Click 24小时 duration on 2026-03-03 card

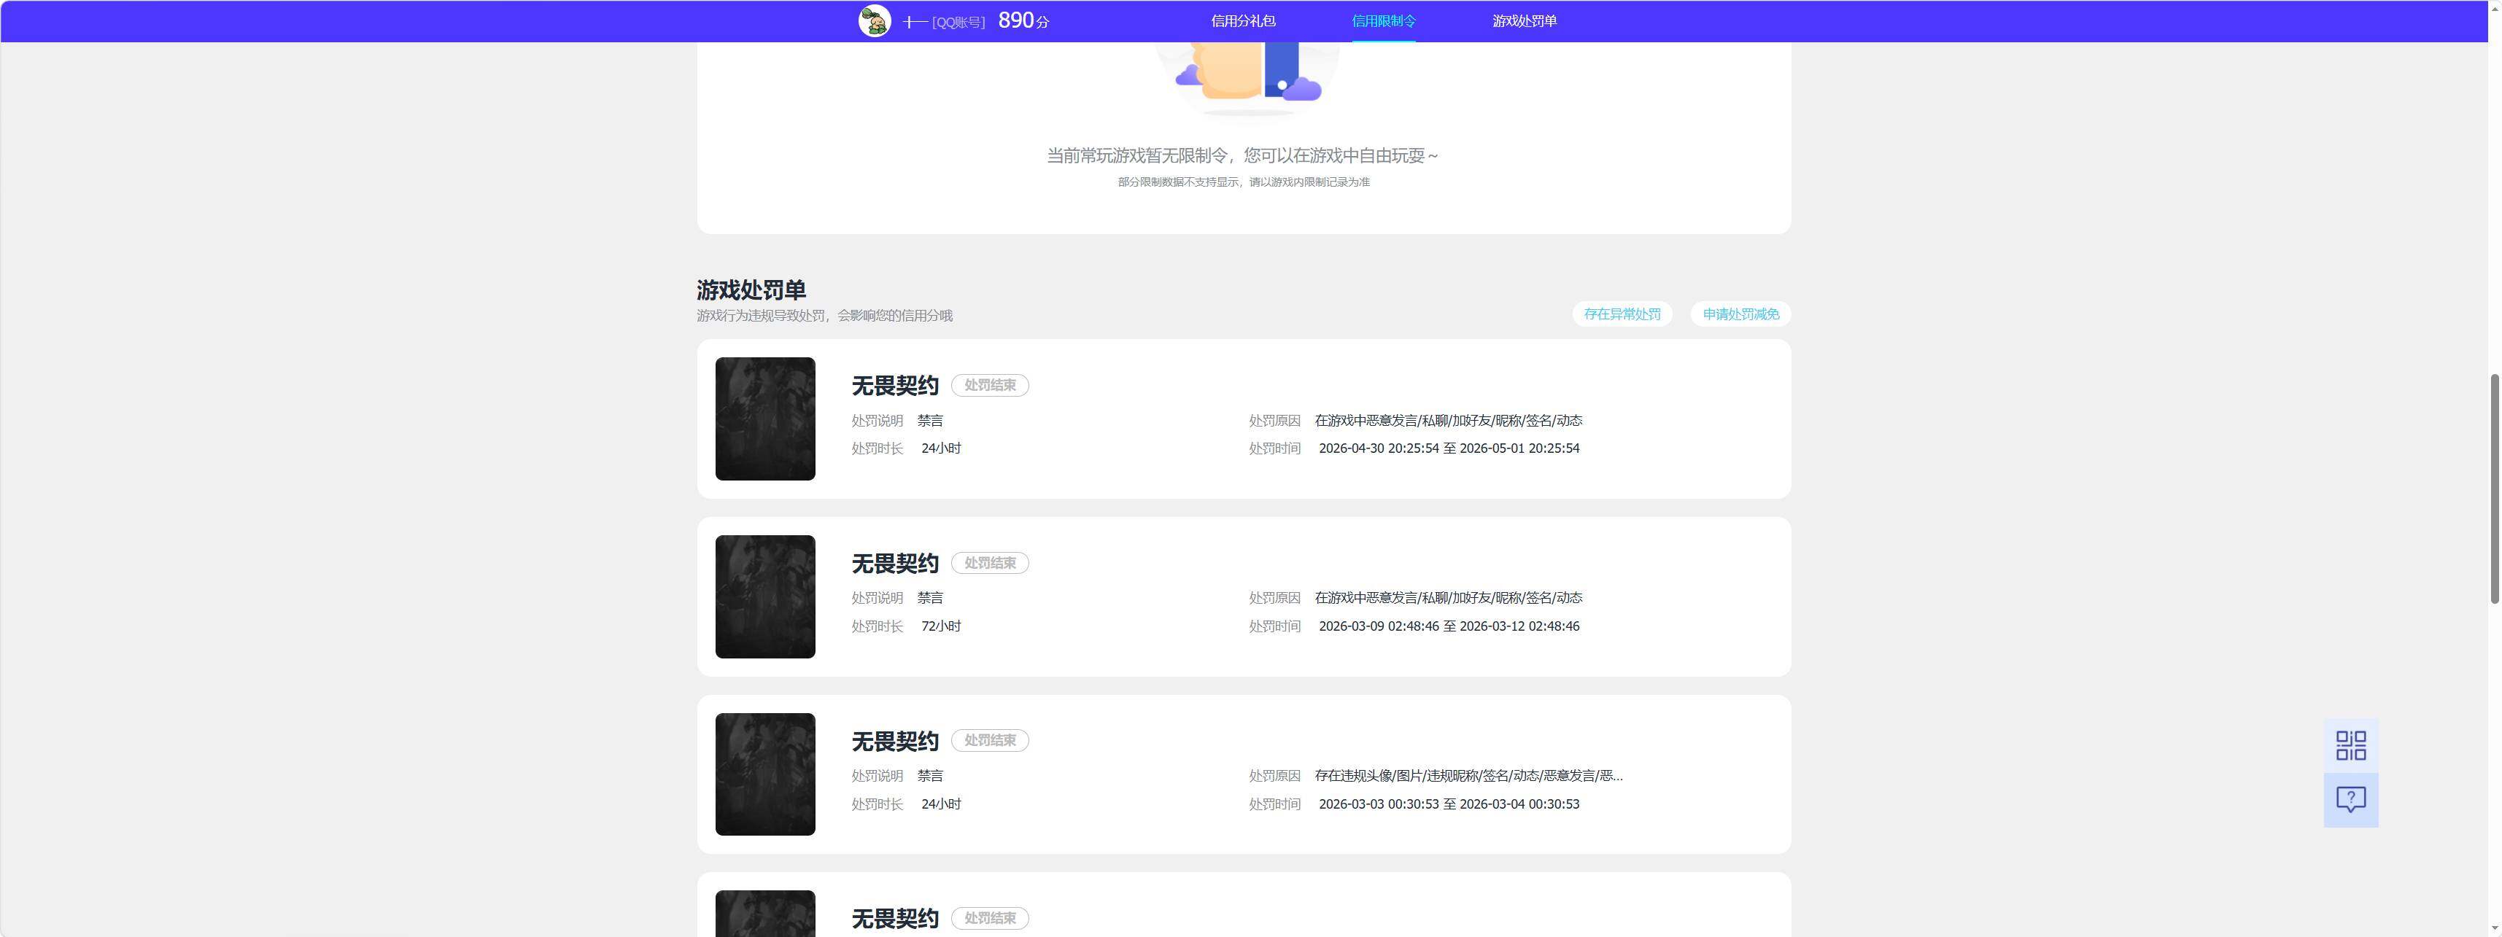pos(940,804)
